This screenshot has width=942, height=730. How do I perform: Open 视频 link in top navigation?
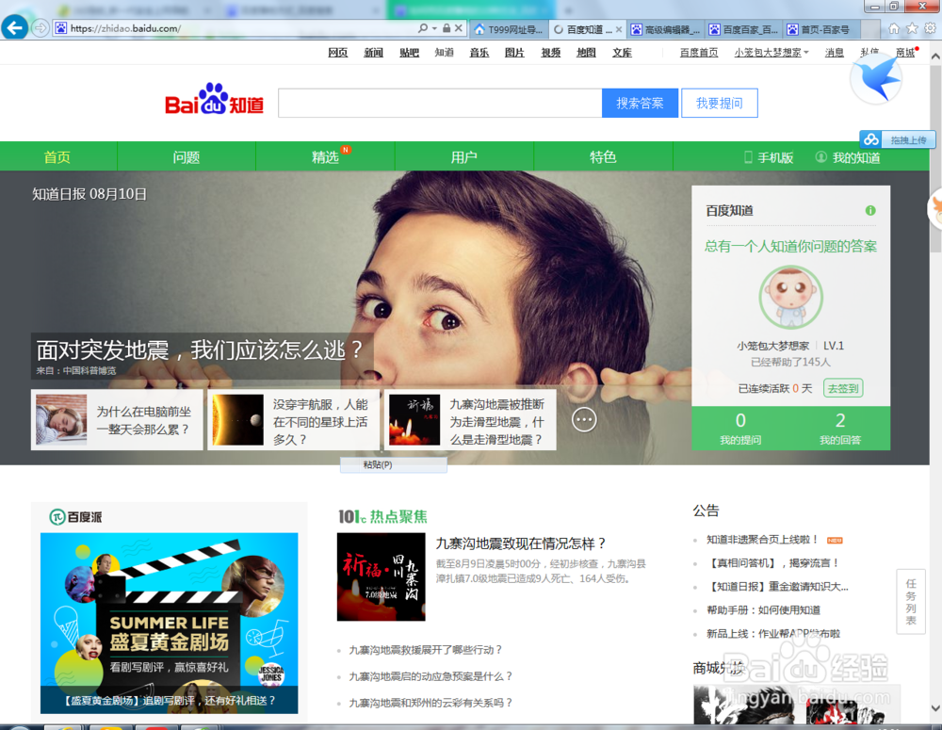(550, 53)
